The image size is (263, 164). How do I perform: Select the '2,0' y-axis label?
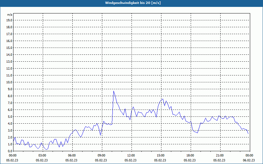tap(10, 137)
